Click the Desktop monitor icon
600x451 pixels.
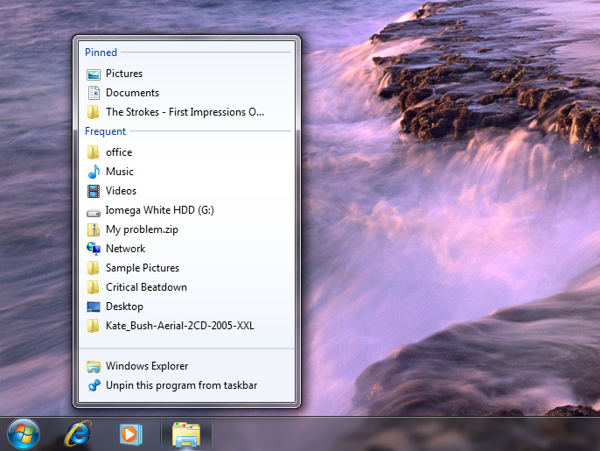[94, 307]
